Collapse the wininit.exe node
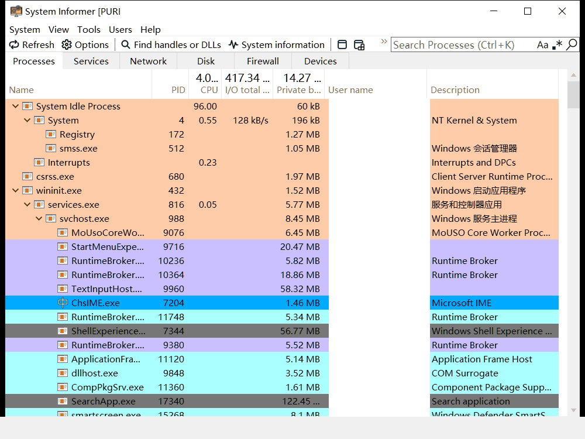Viewport: 585px width, 439px height. click(x=15, y=190)
